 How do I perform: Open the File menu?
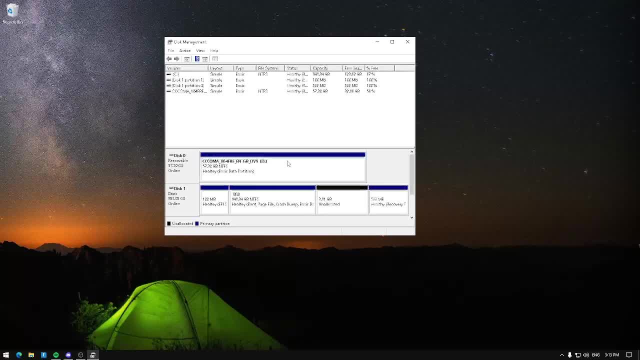pos(171,50)
